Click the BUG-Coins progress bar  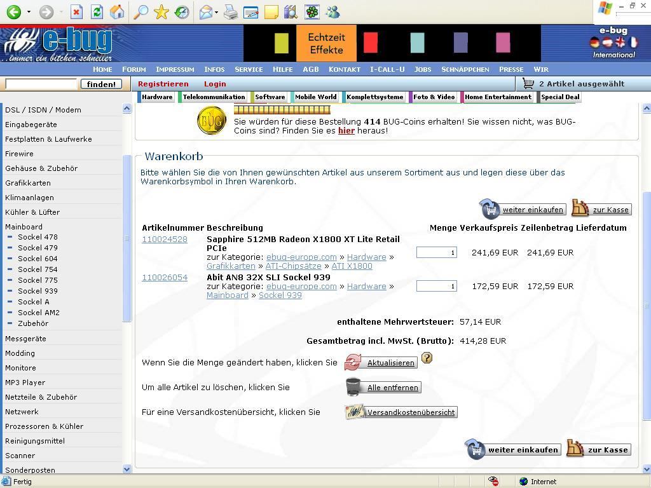(282, 110)
